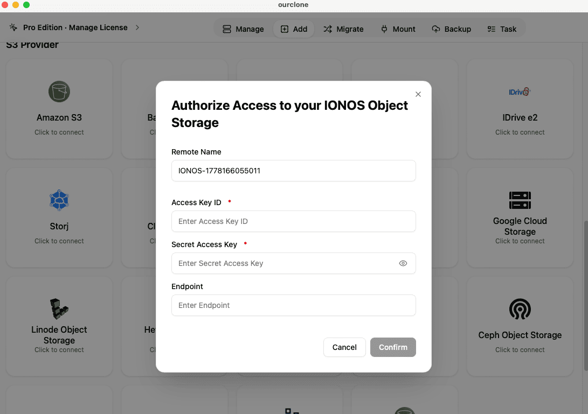Click 'Click to connect' under Storj
Viewport: 588px width, 414px height.
click(x=59, y=241)
